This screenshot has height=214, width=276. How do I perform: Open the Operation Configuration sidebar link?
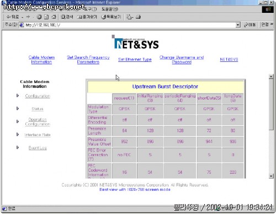pyautogui.click(x=38, y=122)
